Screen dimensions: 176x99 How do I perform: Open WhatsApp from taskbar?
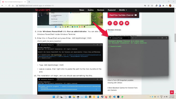122,97
